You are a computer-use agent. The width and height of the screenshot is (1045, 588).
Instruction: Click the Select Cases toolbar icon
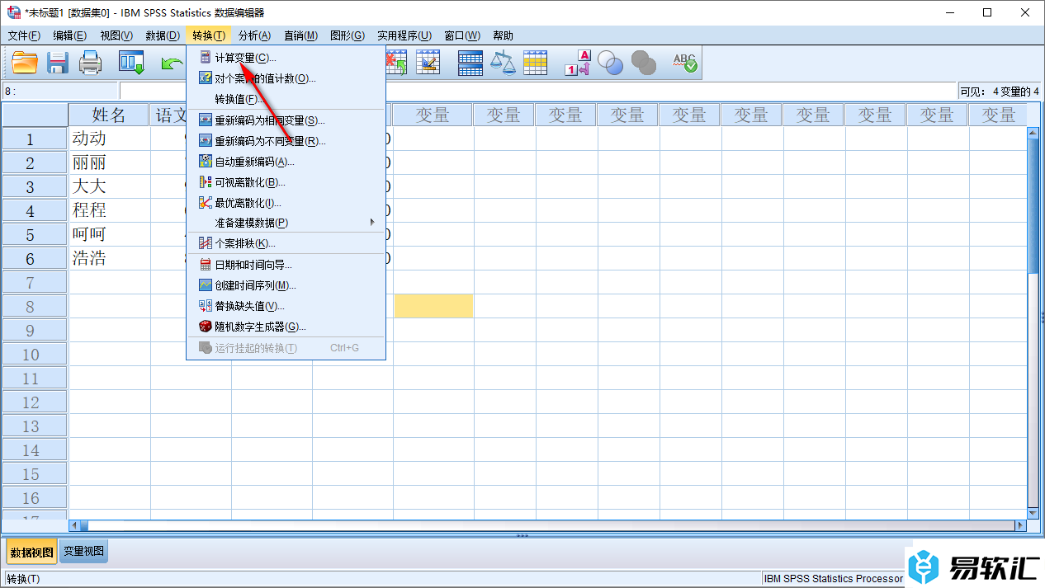[x=536, y=63]
